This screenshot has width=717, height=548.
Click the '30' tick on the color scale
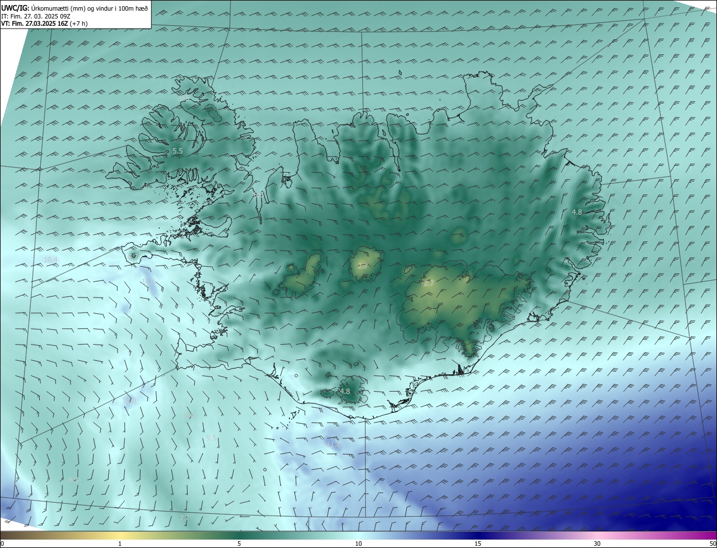(x=597, y=544)
